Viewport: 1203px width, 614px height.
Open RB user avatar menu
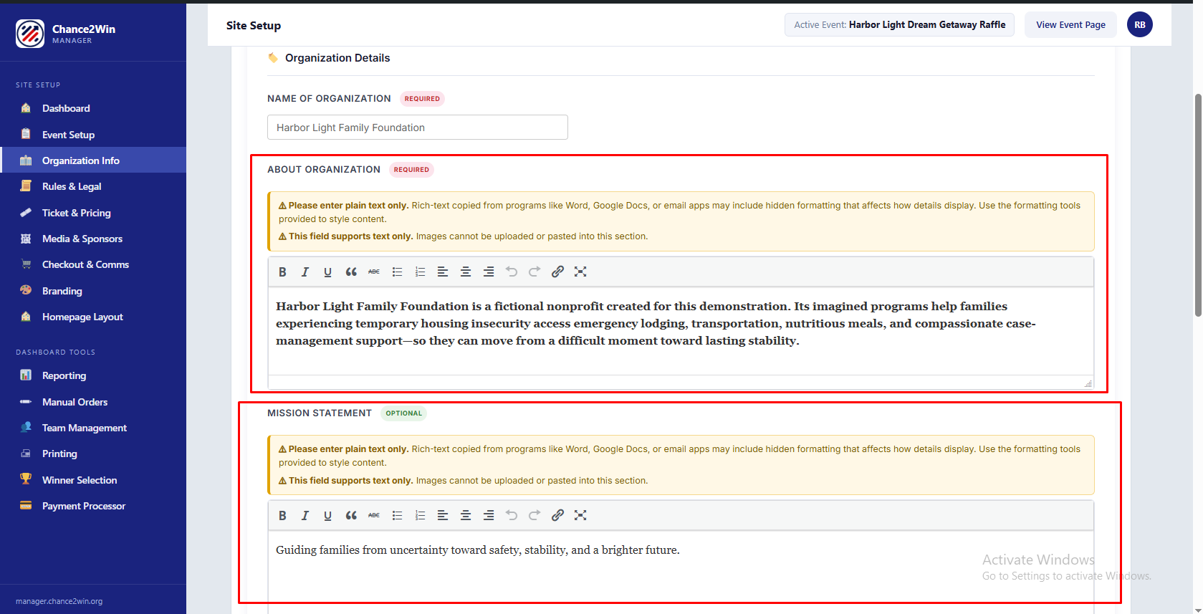[x=1139, y=24]
